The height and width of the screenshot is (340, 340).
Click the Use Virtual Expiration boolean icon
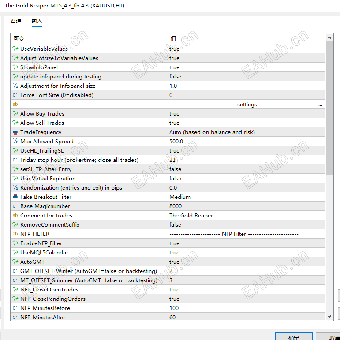pos(15,179)
